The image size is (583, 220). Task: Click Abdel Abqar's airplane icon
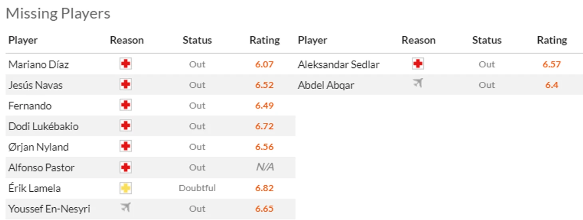(x=418, y=83)
